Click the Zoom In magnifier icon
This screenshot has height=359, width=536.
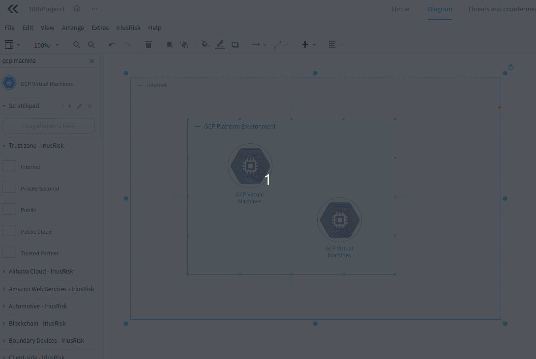pos(77,45)
